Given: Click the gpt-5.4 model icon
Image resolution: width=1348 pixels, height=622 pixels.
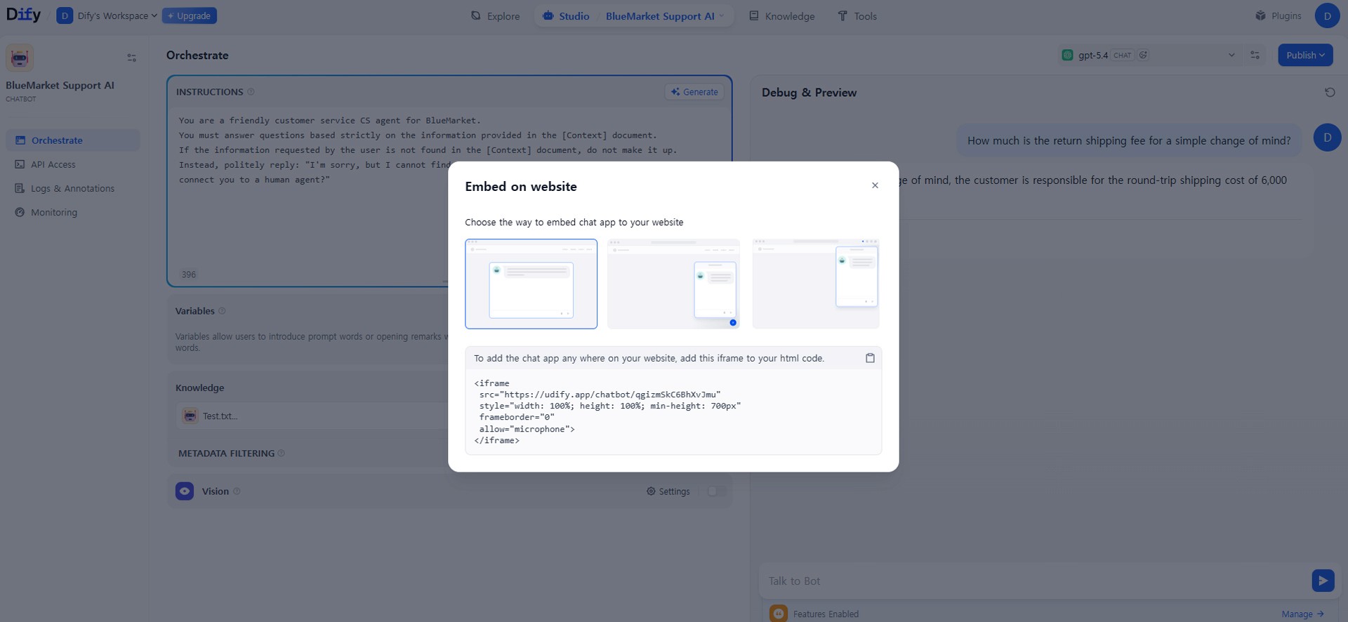Looking at the screenshot, I should pyautogui.click(x=1068, y=55).
